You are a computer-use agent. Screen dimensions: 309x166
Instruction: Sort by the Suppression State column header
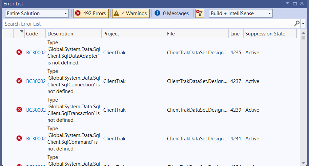point(270,34)
